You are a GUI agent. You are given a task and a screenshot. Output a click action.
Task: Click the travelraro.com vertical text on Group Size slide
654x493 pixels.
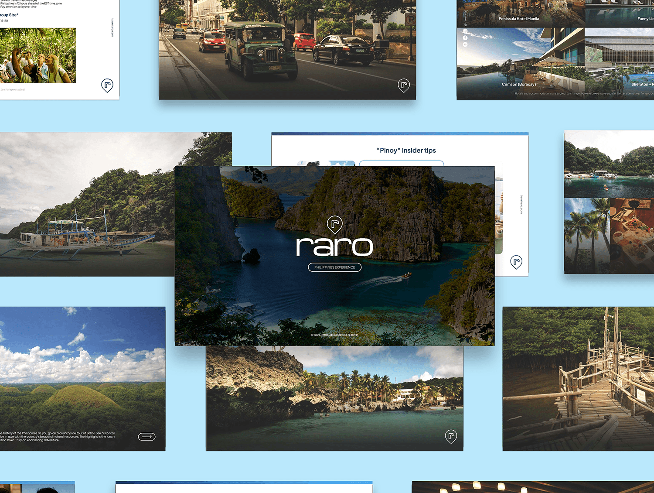[112, 28]
